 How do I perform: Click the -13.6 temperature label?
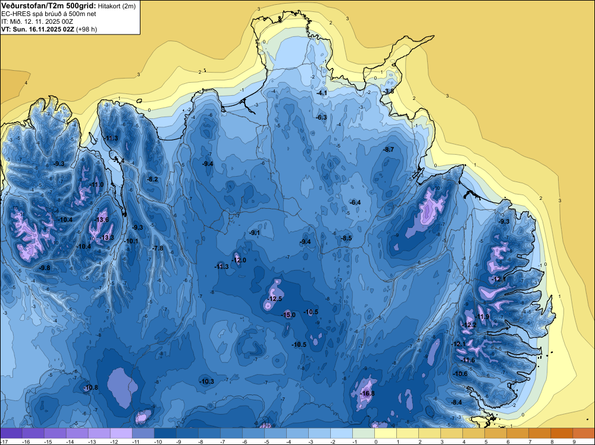[101, 220]
